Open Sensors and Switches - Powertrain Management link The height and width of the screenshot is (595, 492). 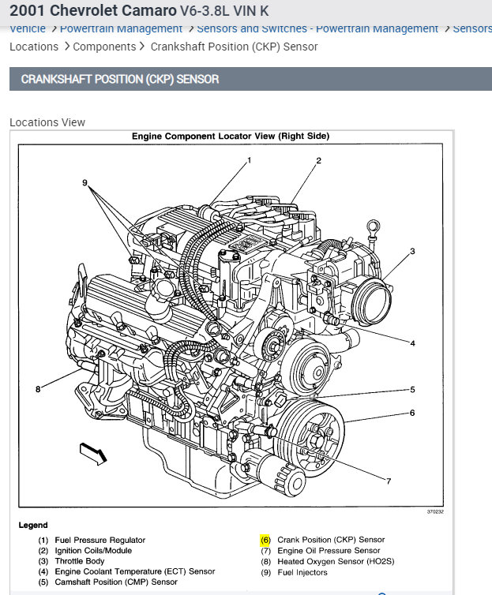[317, 29]
